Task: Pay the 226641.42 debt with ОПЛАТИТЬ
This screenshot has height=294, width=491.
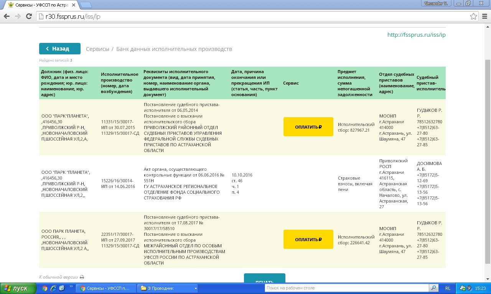Action: pyautogui.click(x=308, y=239)
